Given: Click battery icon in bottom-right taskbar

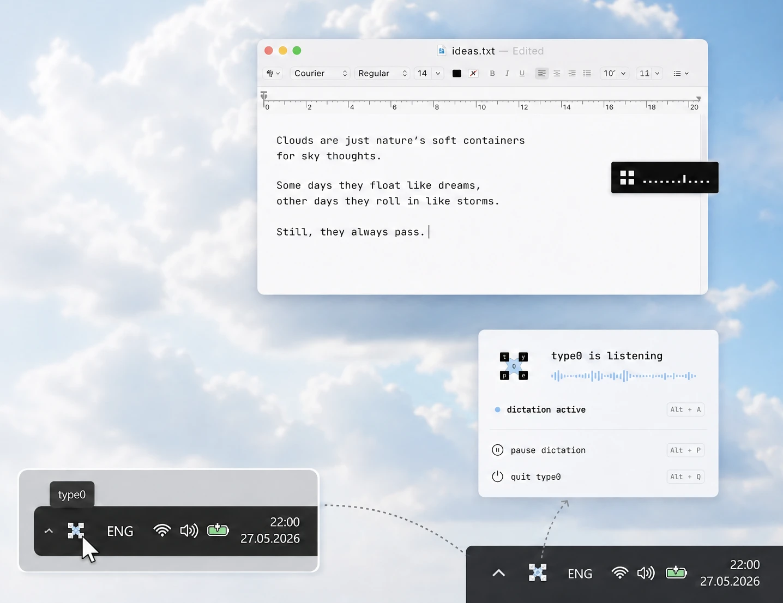Looking at the screenshot, I should pos(676,572).
